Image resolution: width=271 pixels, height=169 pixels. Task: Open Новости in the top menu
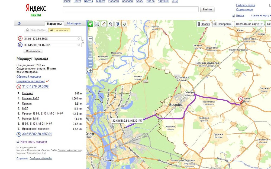click(x=113, y=1)
